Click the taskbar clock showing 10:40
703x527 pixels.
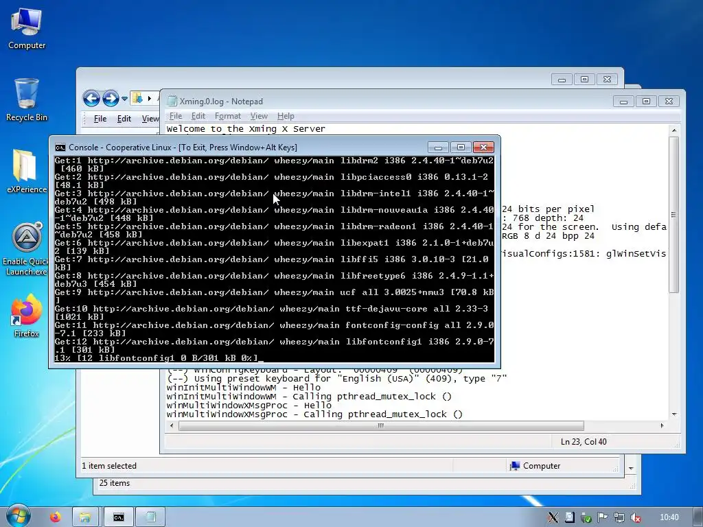click(669, 517)
